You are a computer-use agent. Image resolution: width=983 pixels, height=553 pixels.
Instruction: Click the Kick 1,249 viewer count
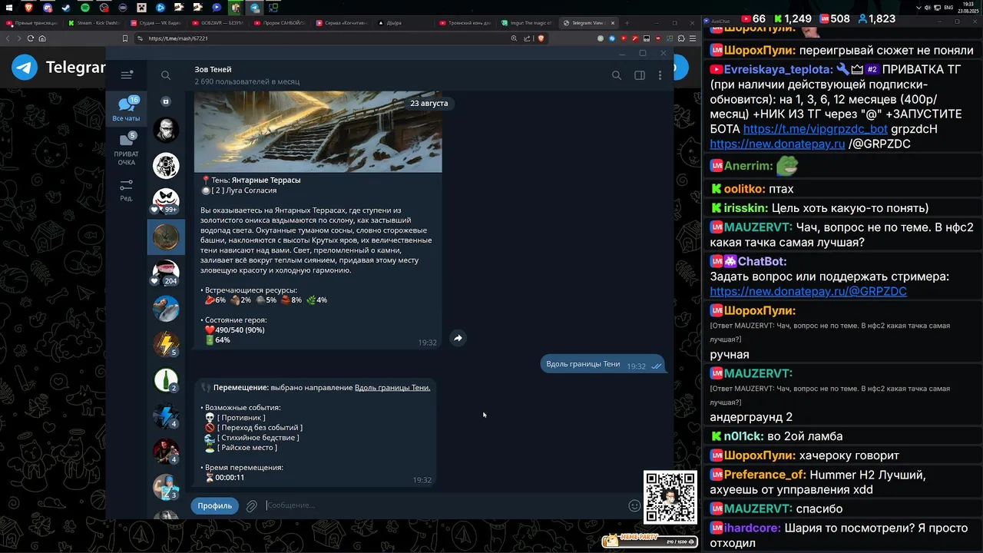793,18
